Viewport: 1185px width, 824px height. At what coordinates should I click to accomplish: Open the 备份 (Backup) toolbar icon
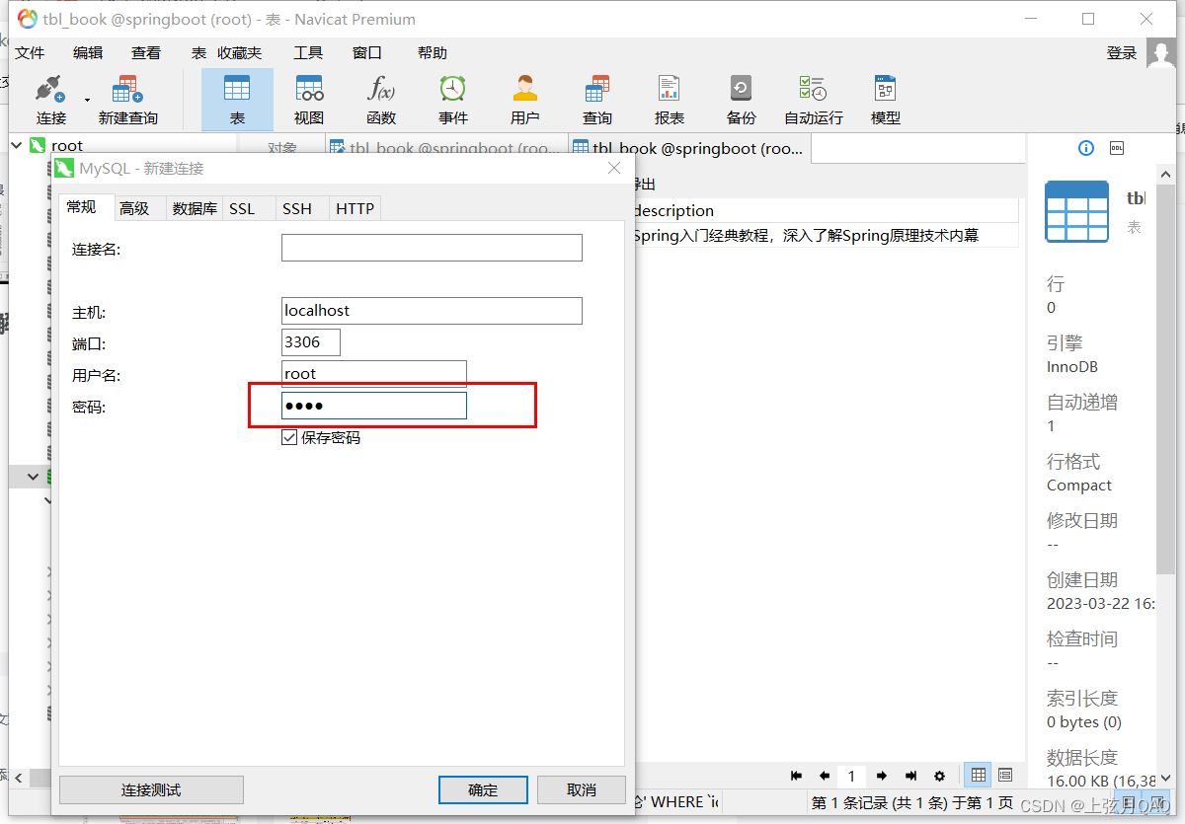(741, 98)
